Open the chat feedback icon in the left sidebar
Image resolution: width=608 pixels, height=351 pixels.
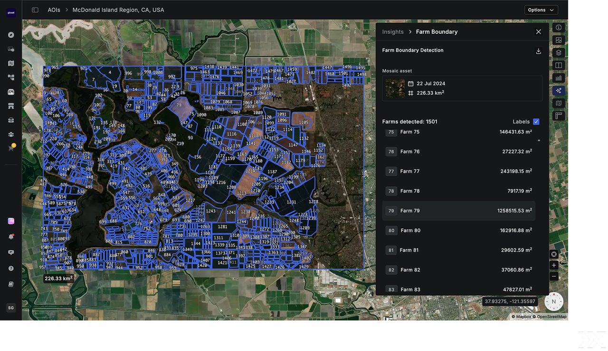(11, 252)
